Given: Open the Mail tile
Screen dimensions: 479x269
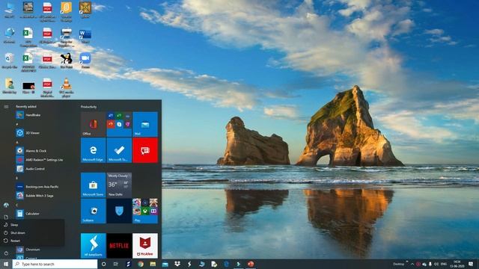Looking at the screenshot, I should [x=145, y=124].
